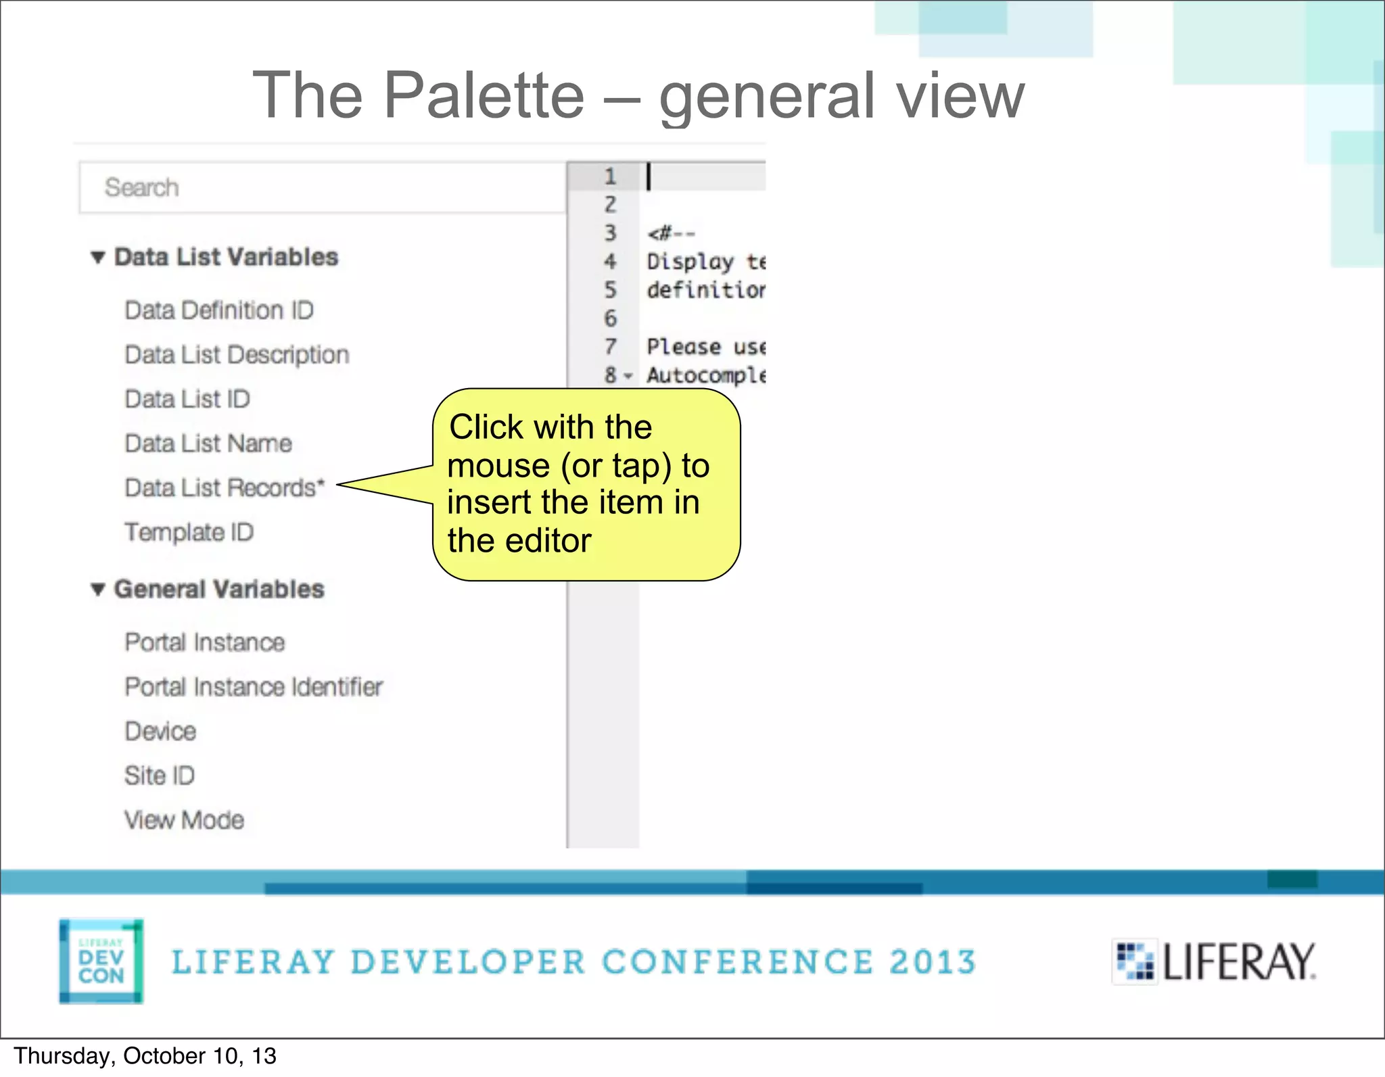Image resolution: width=1385 pixels, height=1077 pixels.
Task: Select line number 5 in editor gutter
Action: point(610,290)
